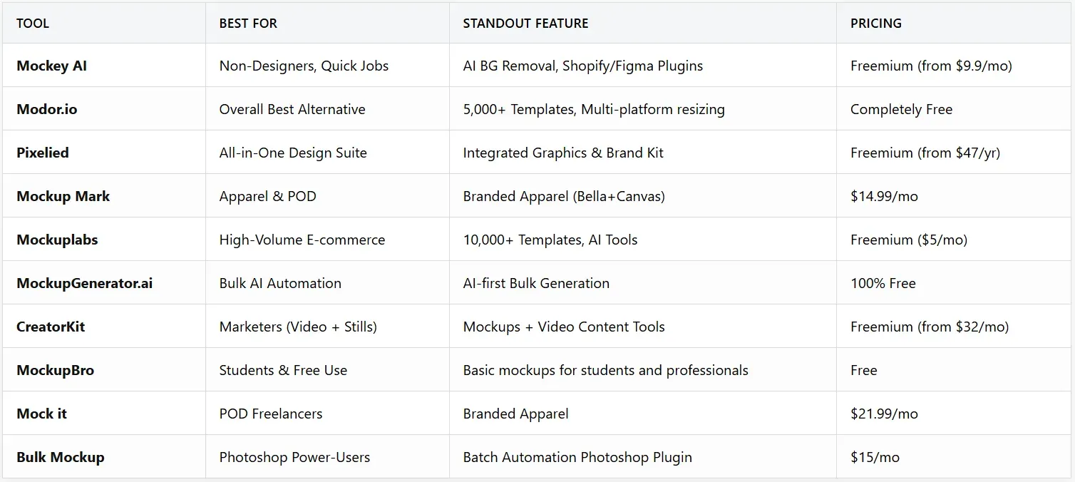Select the CreatorKit tool name
Screen dimensions: 1075x482
tap(51, 327)
